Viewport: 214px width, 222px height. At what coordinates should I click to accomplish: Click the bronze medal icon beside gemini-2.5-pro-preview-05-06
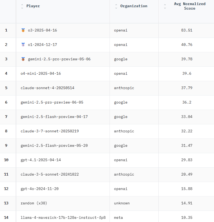[x=23, y=59]
